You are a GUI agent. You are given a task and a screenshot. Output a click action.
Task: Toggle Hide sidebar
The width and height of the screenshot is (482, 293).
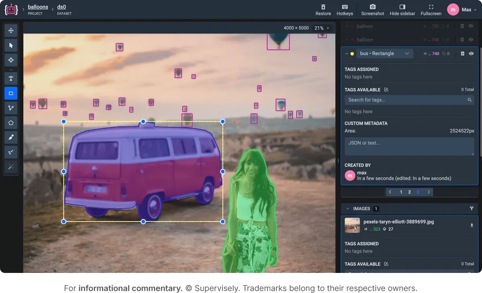402,10
